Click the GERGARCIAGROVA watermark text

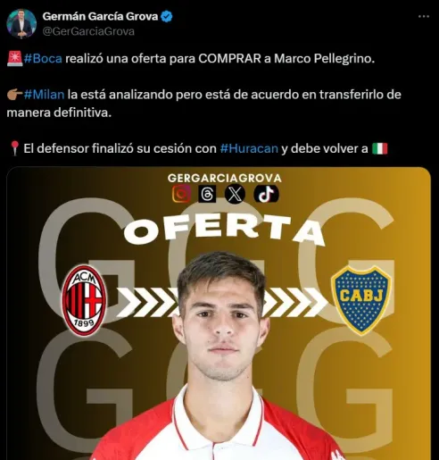pyautogui.click(x=225, y=178)
